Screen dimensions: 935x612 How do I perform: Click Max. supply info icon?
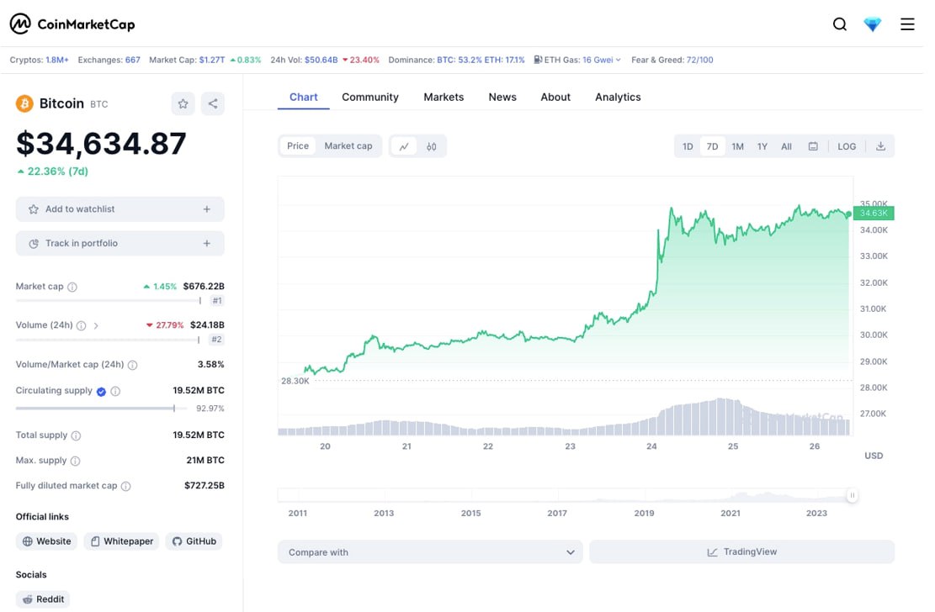coord(75,461)
